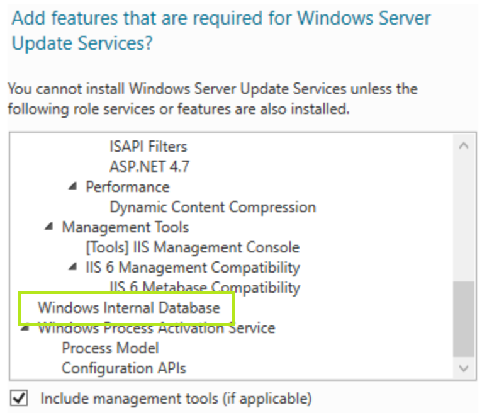
Task: Click the Windows Process Activation Service label
Action: tap(157, 328)
